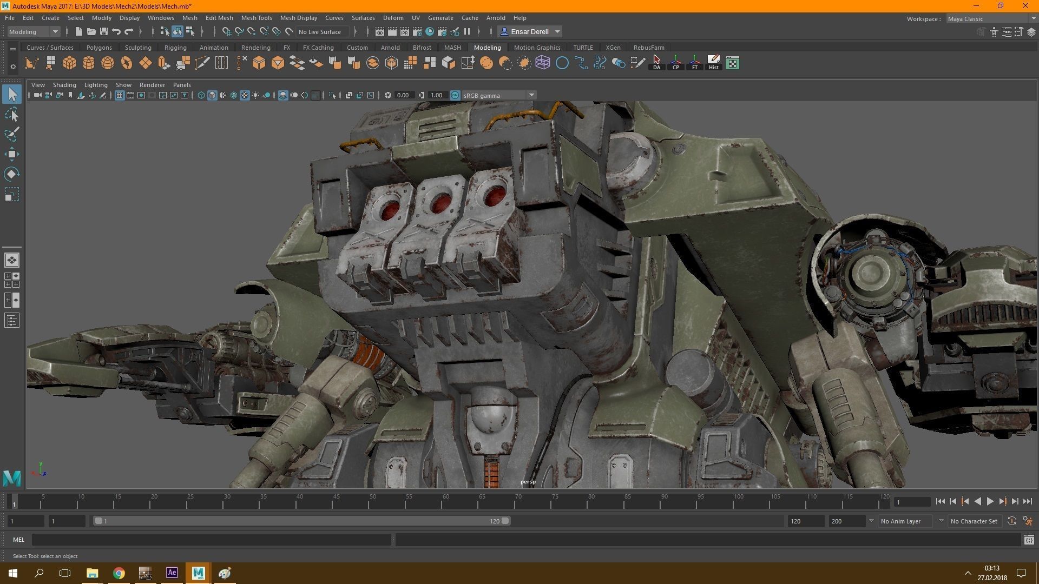Open the panel Lighting menu
1039x584 pixels.
(x=96, y=85)
